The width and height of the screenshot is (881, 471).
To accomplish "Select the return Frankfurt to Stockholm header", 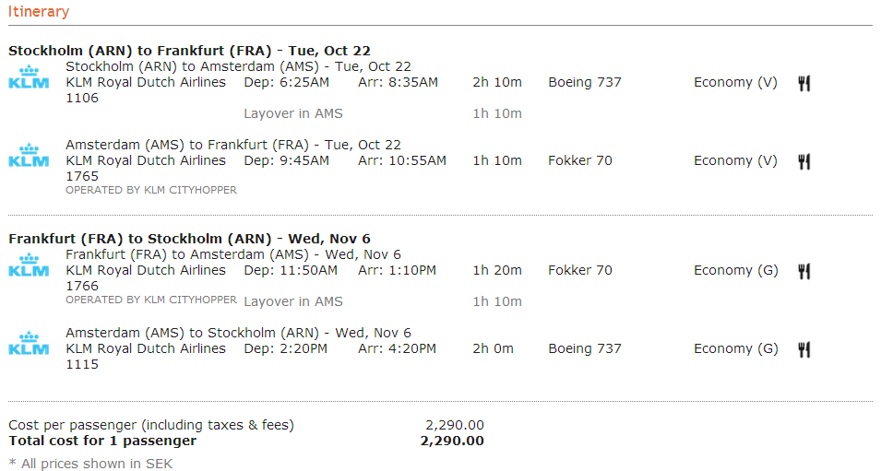I will (x=189, y=239).
